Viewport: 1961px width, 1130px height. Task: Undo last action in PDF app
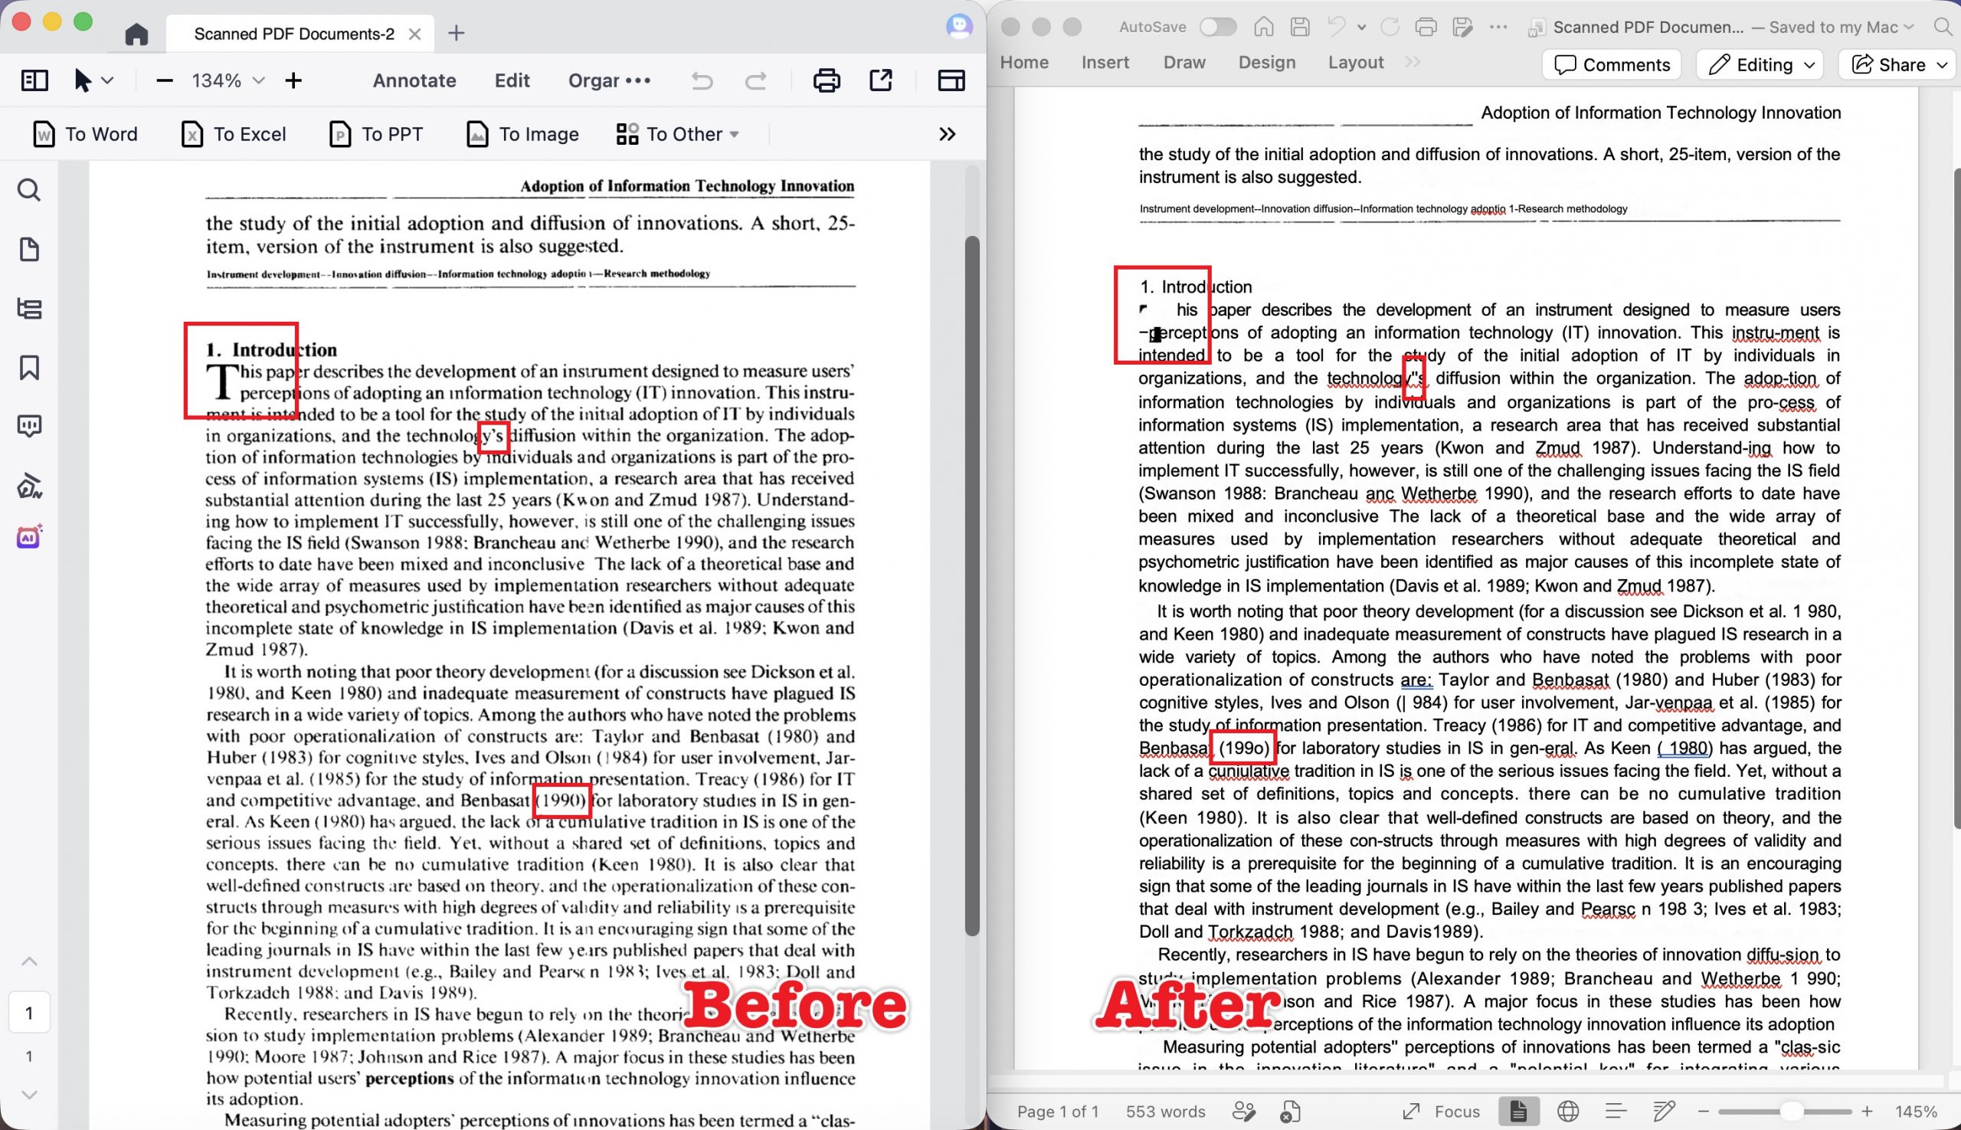[702, 80]
